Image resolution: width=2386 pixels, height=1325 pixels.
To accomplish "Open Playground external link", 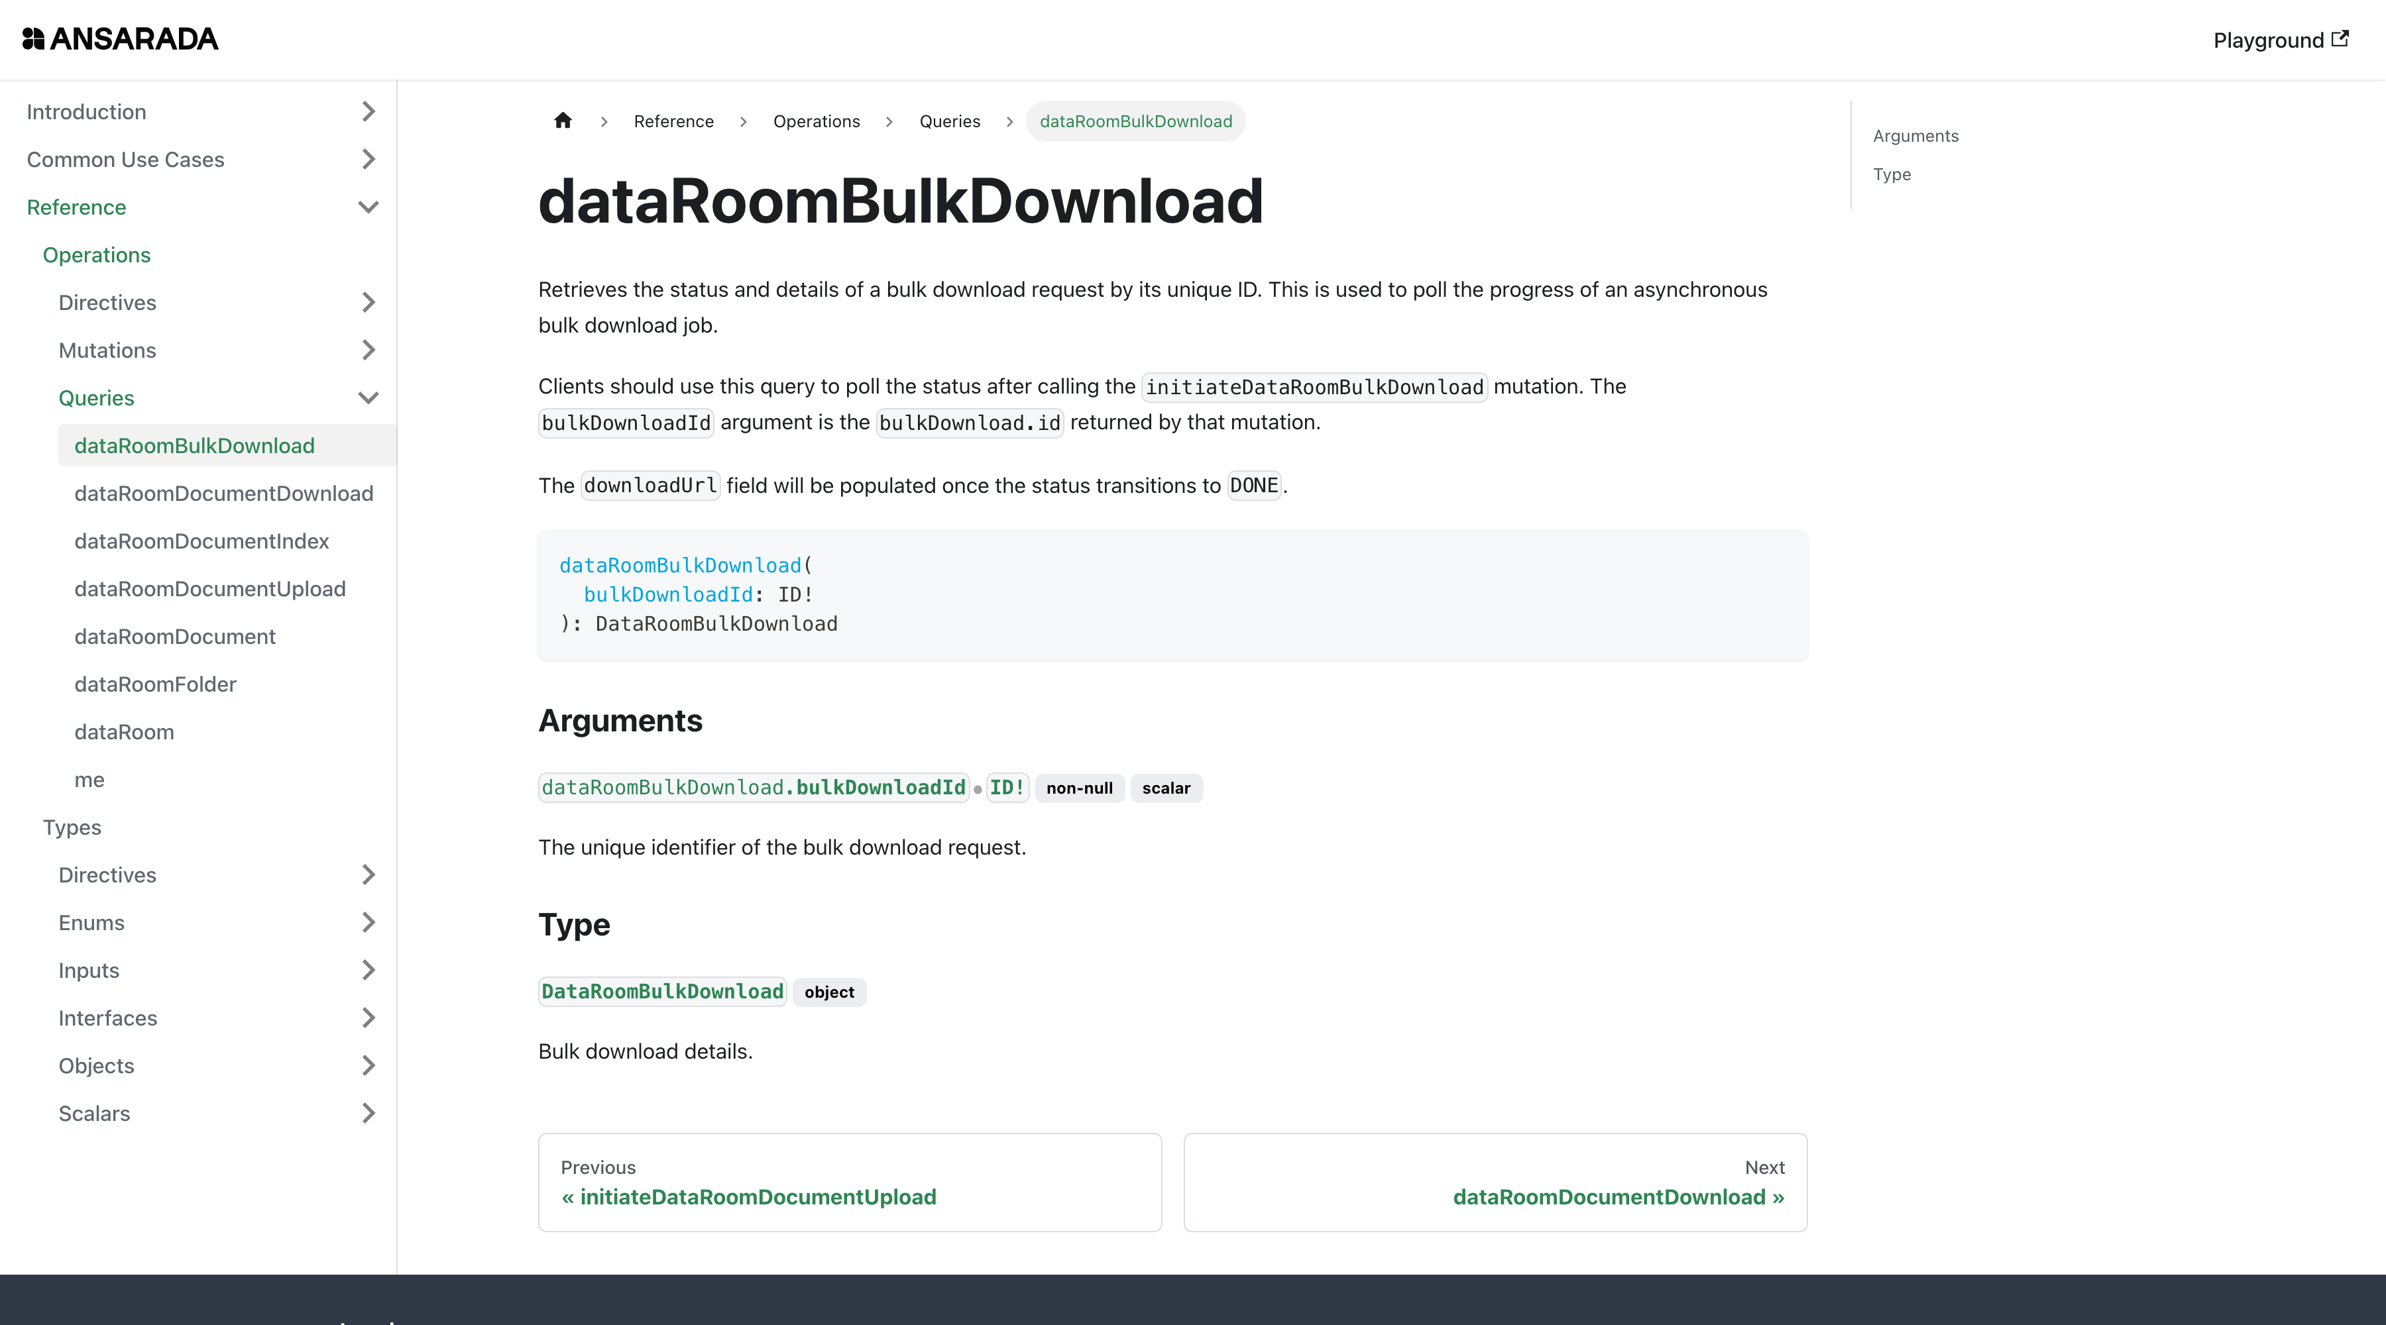I will 2281,40.
